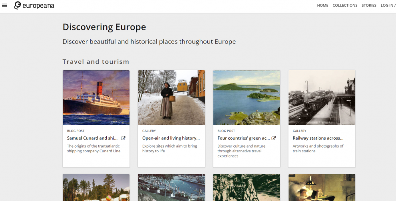Image resolution: width=396 pixels, height=201 pixels.
Task: Open the black-and-white railway station thumbnail
Action: click(322, 98)
